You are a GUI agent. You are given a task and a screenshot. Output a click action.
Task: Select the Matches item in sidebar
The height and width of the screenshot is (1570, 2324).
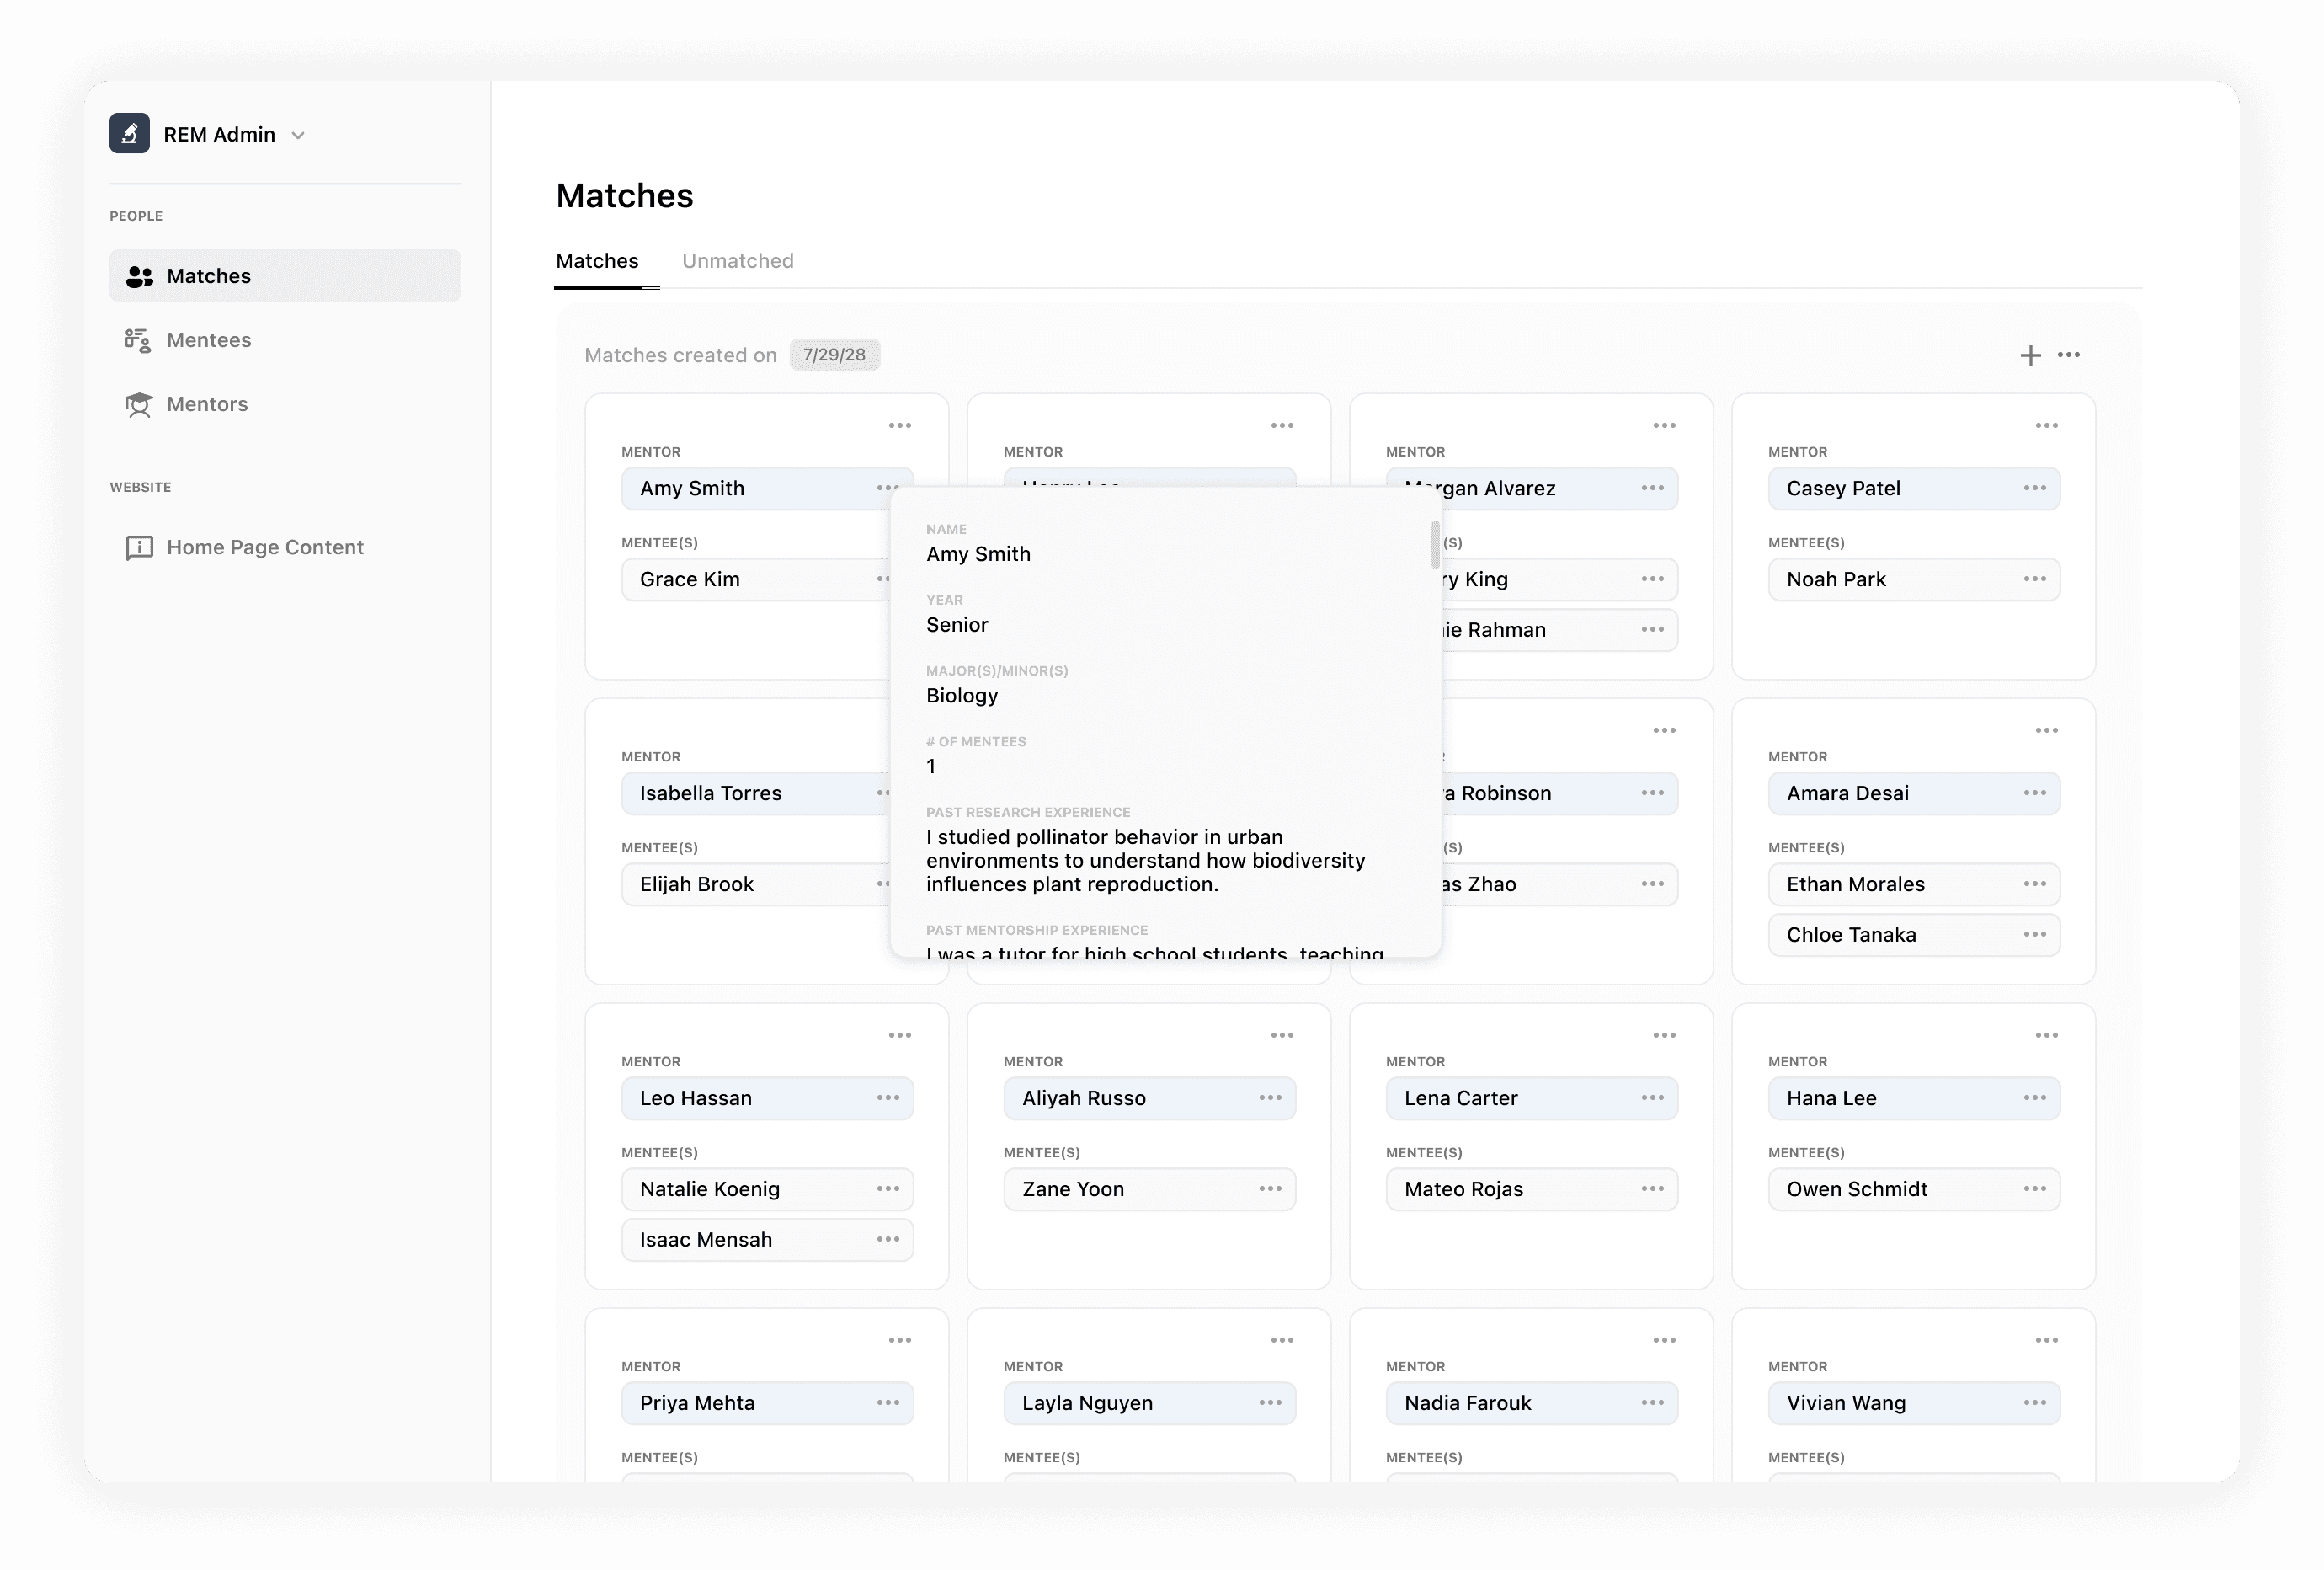[x=208, y=276]
